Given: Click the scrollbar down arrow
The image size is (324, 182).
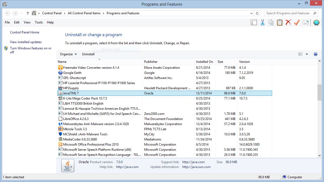Looking at the screenshot, I should point(320,156).
